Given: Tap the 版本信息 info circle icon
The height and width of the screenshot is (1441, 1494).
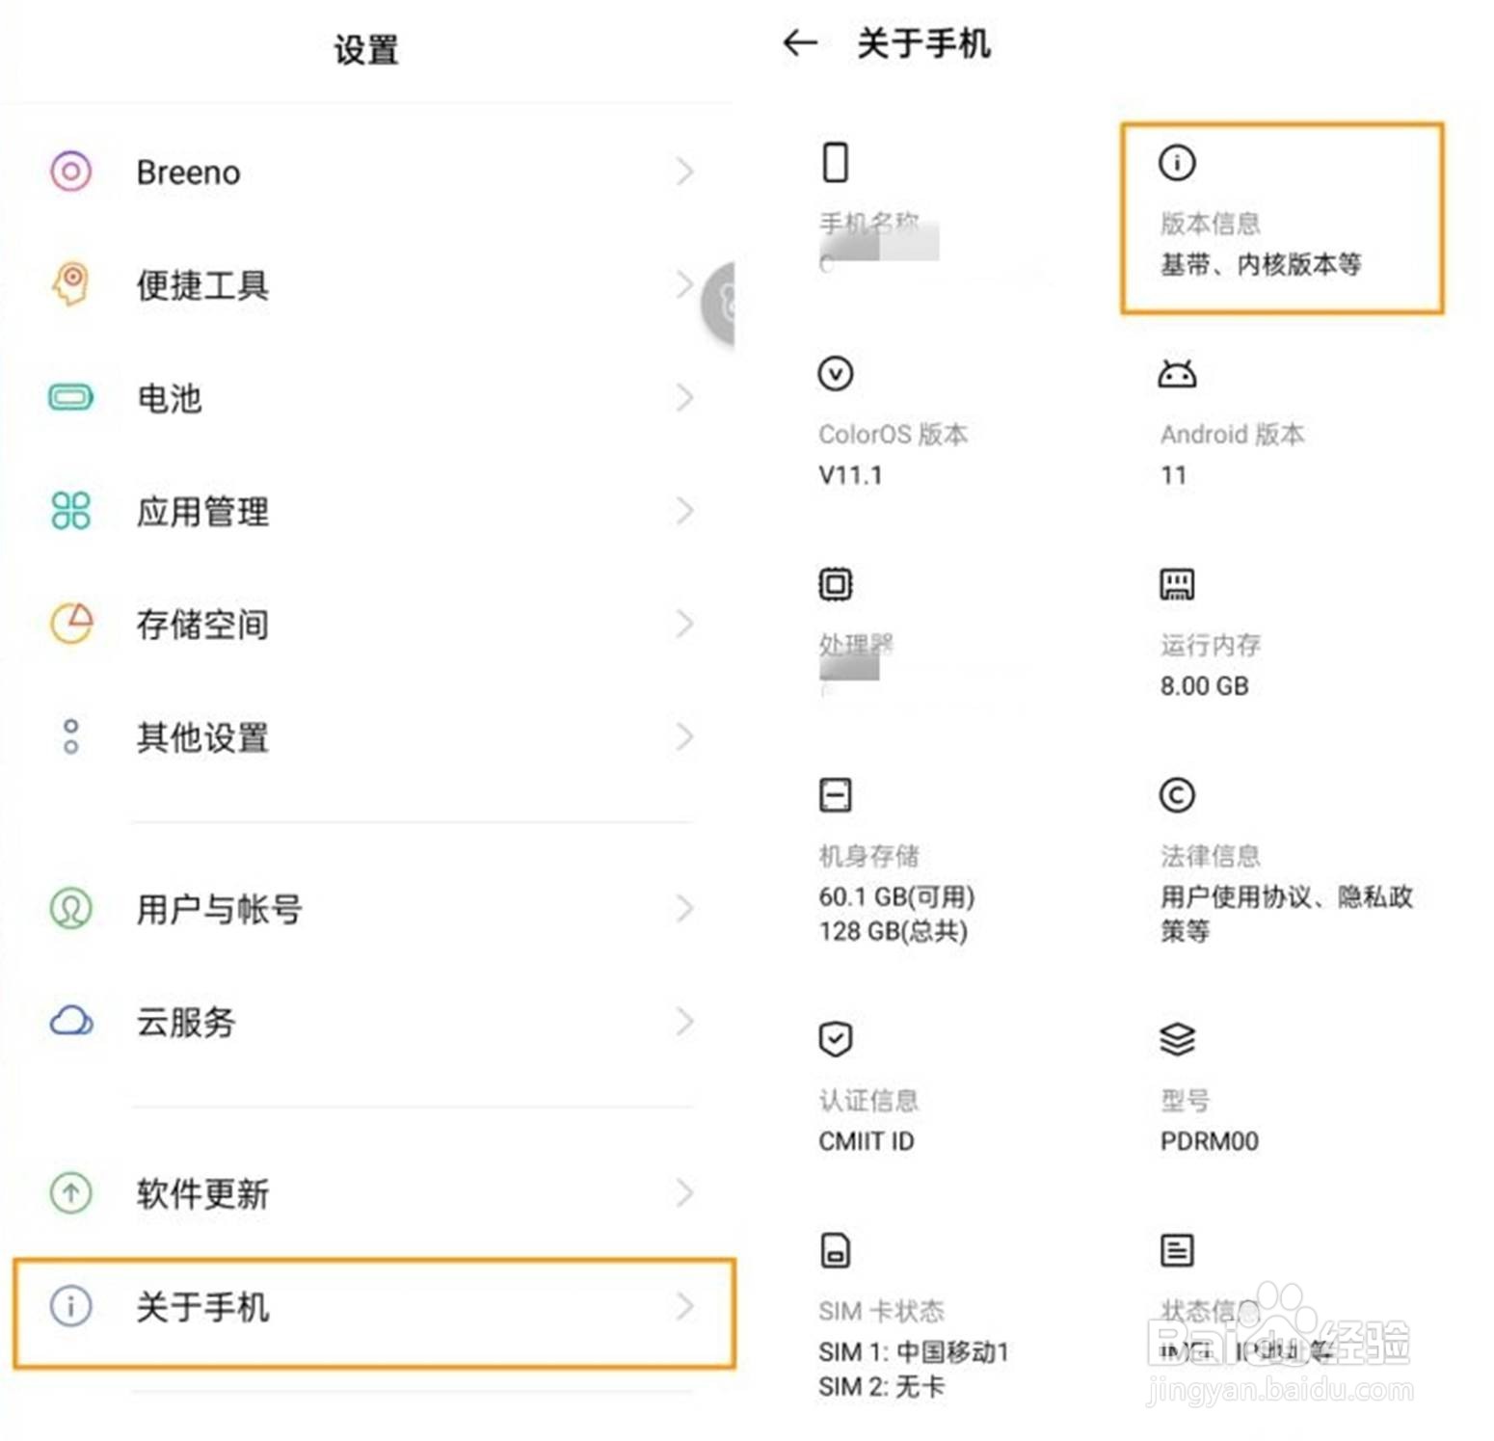Looking at the screenshot, I should (x=1177, y=162).
